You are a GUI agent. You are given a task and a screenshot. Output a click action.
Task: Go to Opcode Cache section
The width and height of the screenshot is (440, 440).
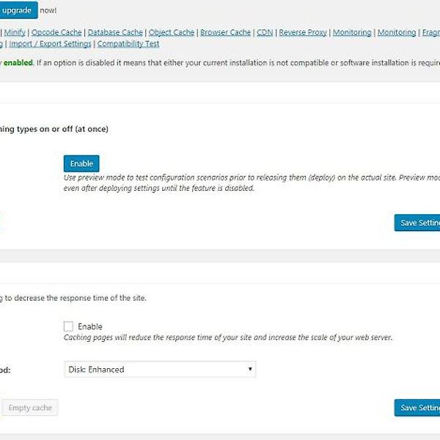tap(57, 32)
